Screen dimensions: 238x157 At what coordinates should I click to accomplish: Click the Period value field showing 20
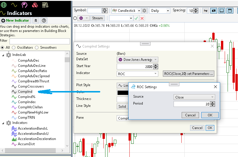tap(192, 104)
